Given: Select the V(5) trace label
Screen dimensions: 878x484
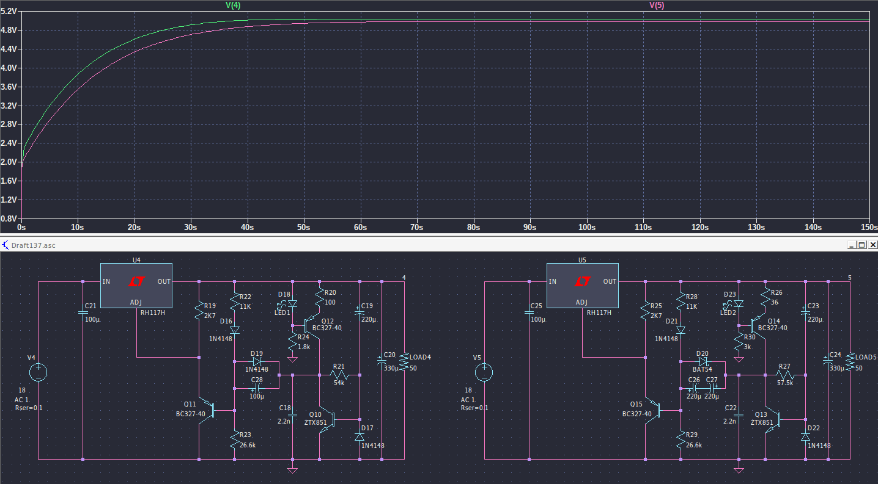Looking at the screenshot, I should [656, 5].
